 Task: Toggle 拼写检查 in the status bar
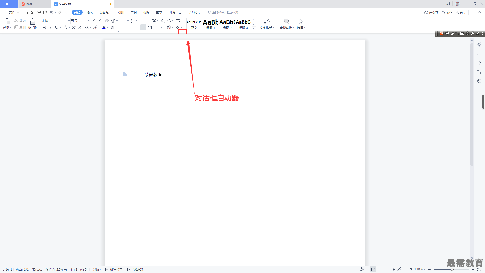[x=114, y=269]
